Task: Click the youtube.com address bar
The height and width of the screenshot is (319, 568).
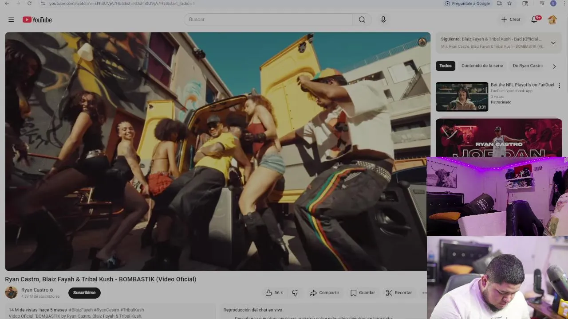Action: [122, 3]
